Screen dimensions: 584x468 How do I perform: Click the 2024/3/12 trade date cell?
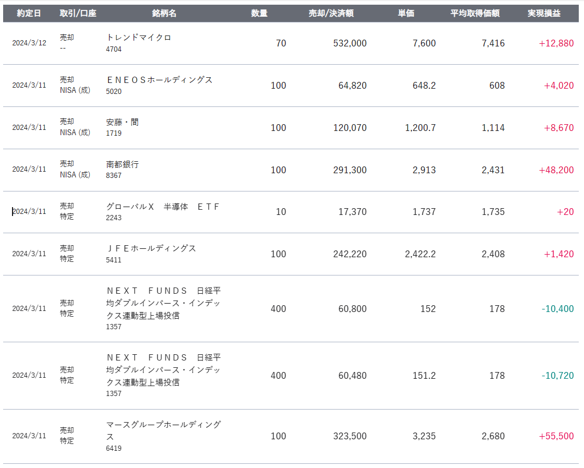pos(29,43)
